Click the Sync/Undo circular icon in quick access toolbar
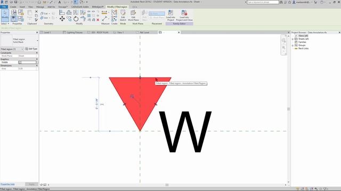341x191 pixels. pos(39,2)
